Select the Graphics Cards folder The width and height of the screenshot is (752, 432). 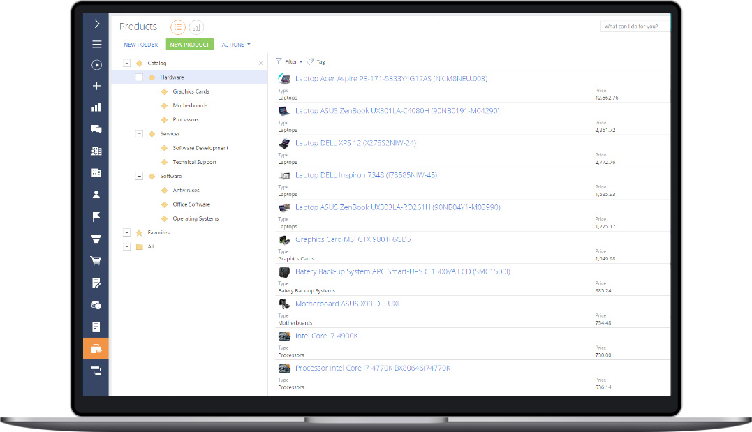[191, 91]
